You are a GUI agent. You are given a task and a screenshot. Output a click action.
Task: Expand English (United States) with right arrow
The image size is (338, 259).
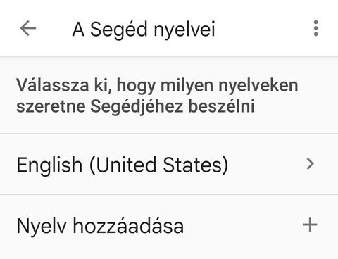[x=311, y=164]
